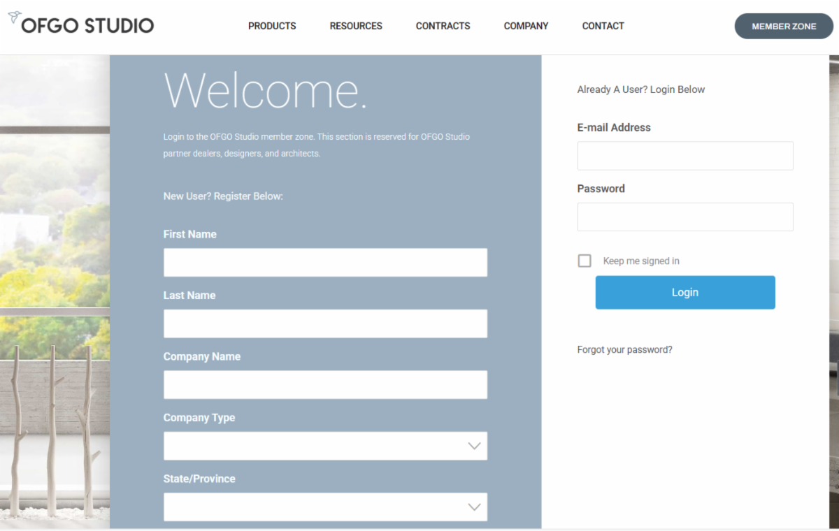The width and height of the screenshot is (839, 531).
Task: Click the Member Zone button
Action: point(784,27)
